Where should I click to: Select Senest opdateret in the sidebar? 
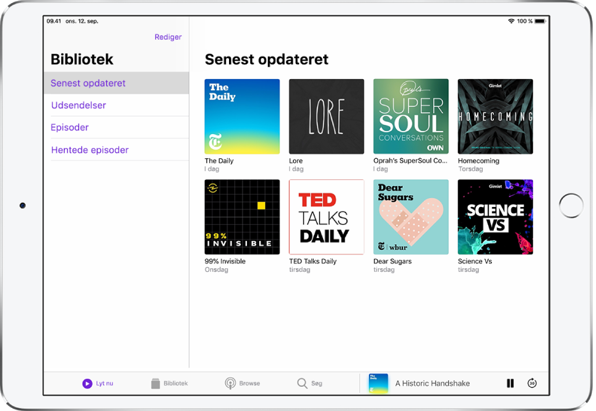[x=116, y=83]
